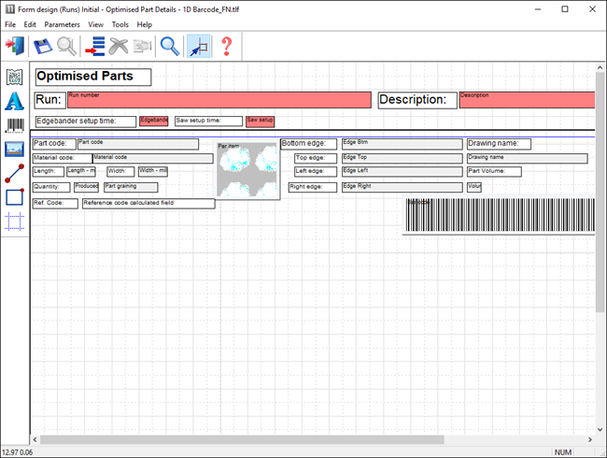
Task: Open the Tools menu
Action: [x=120, y=24]
